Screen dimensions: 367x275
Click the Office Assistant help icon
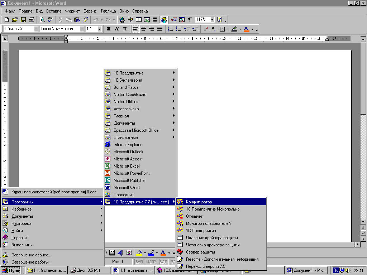220,20
